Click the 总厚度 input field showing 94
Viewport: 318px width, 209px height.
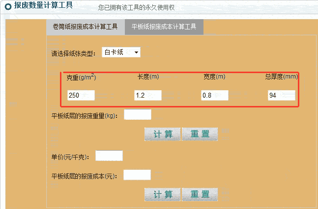tap(281, 95)
